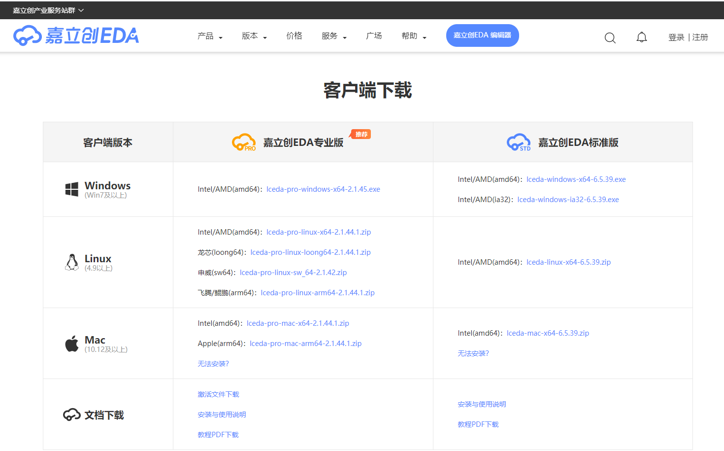Expand the 嘉立创产业服务站群 dropdown
The image size is (724, 451).
48,10
